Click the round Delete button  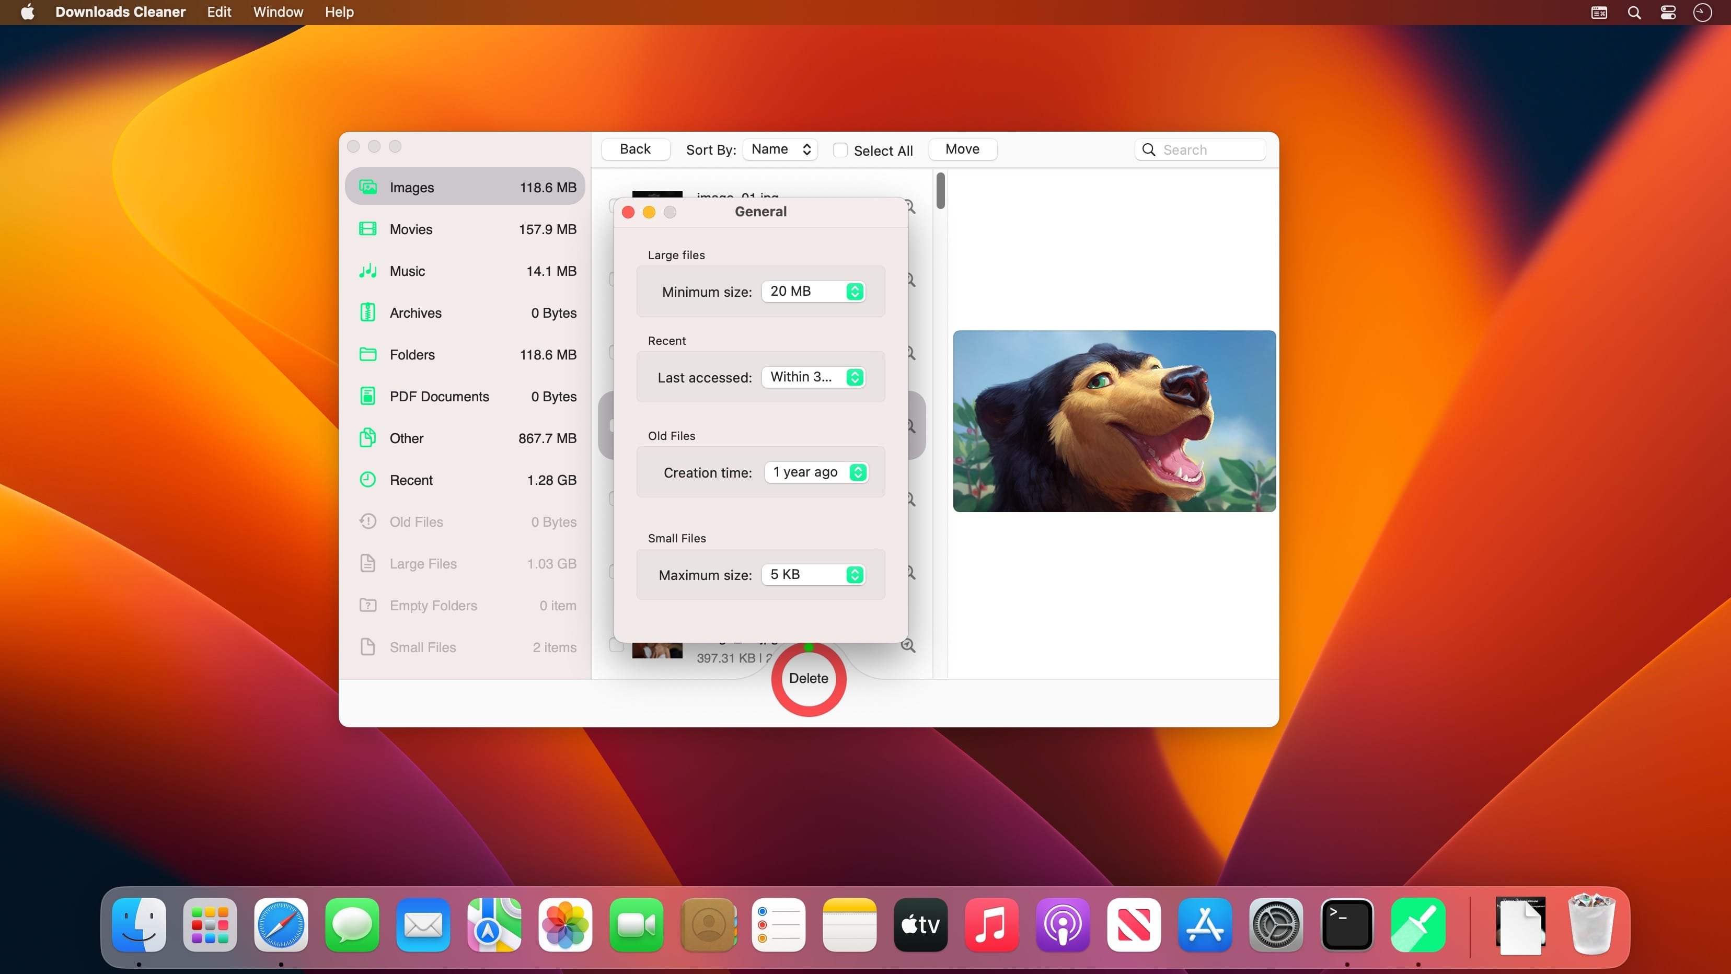coord(809,678)
